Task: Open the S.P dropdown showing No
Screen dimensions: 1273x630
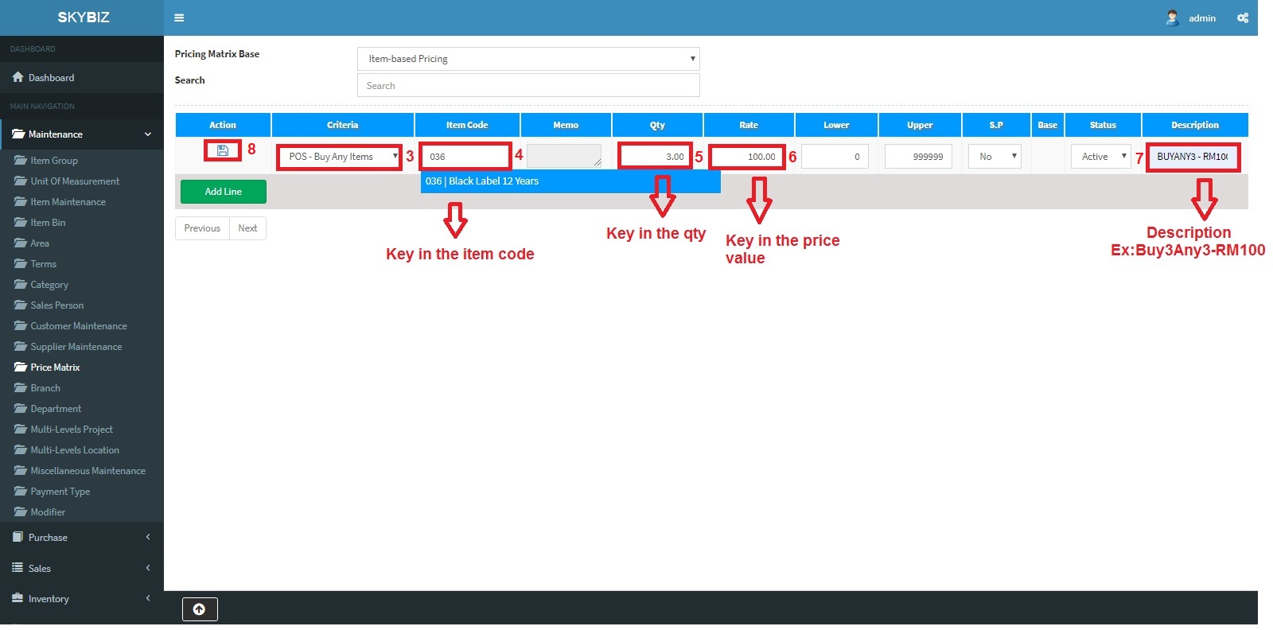Action: (995, 157)
